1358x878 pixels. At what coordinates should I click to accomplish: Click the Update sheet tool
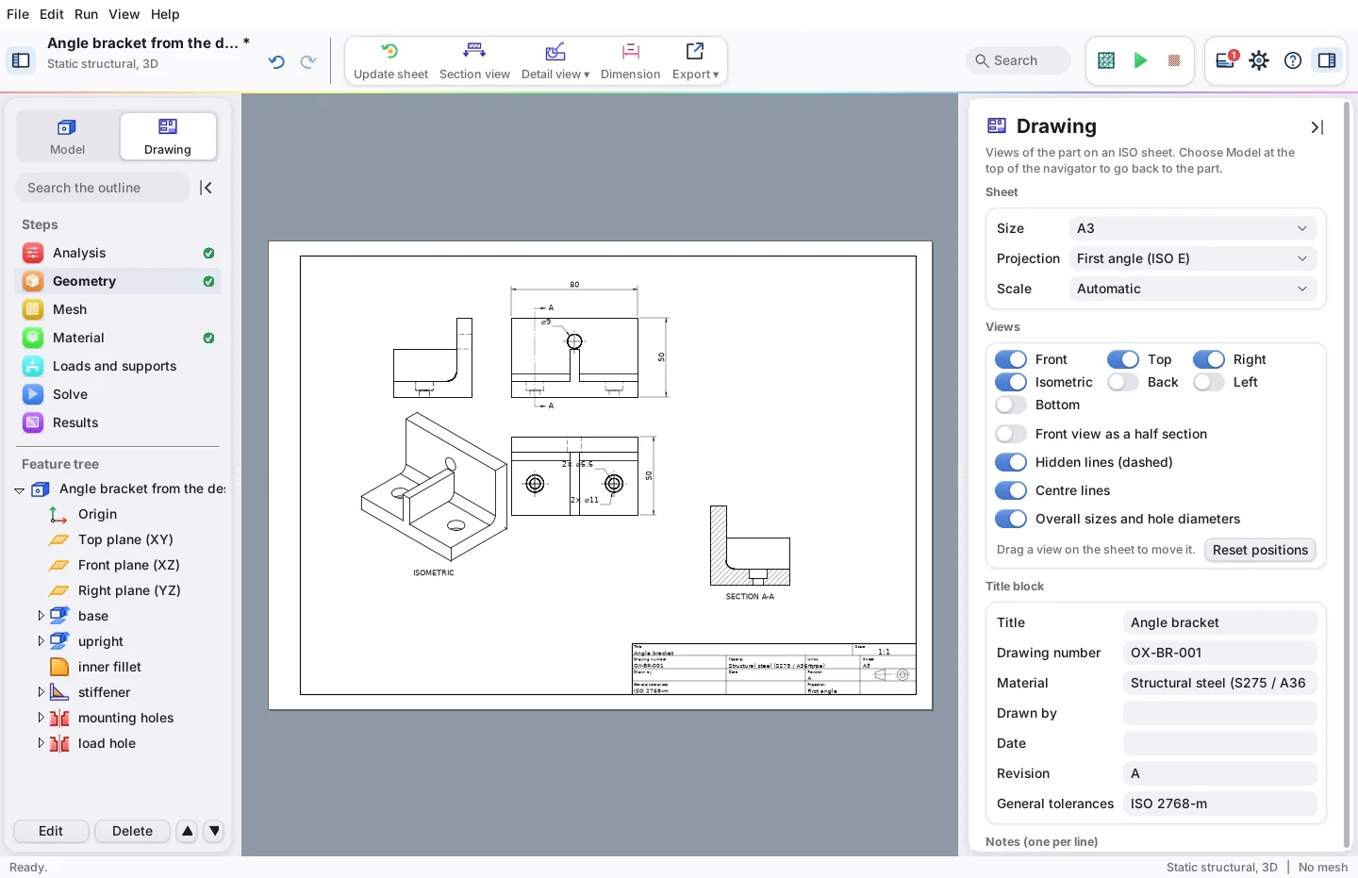(x=390, y=61)
